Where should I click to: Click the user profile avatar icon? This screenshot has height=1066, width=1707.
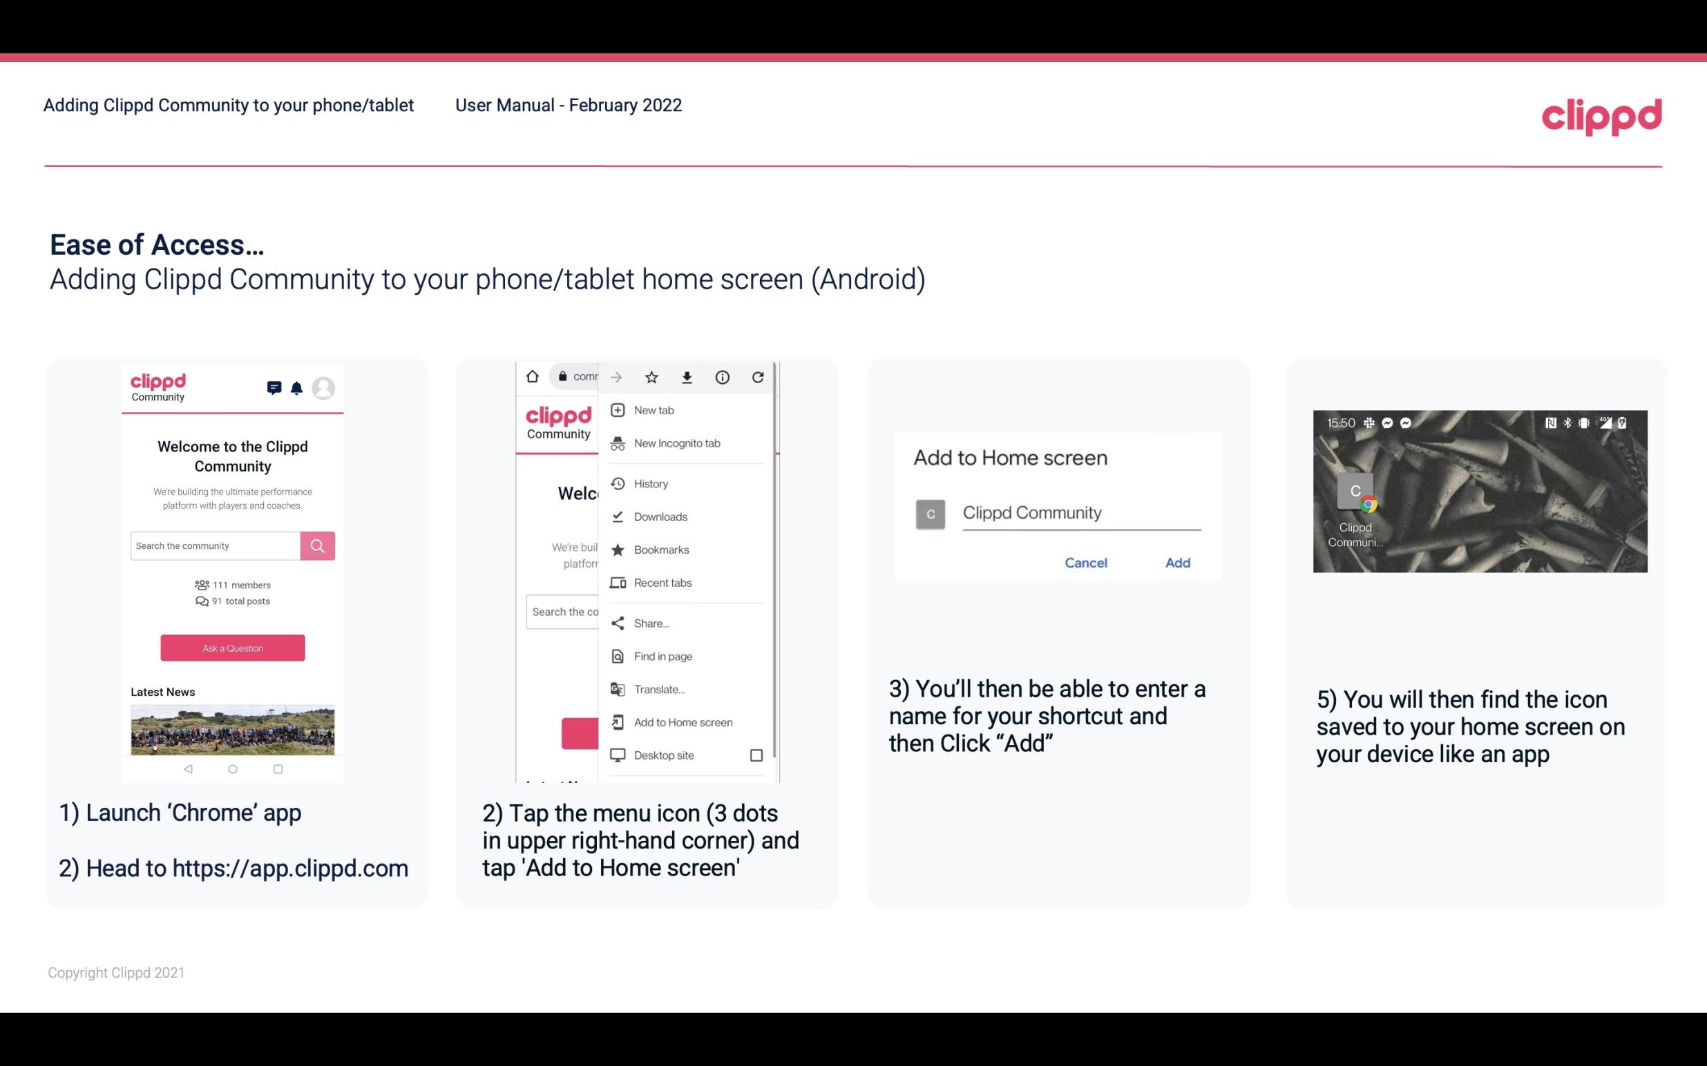click(323, 387)
